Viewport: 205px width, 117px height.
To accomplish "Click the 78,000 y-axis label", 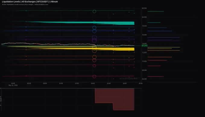I will point(144,26).
